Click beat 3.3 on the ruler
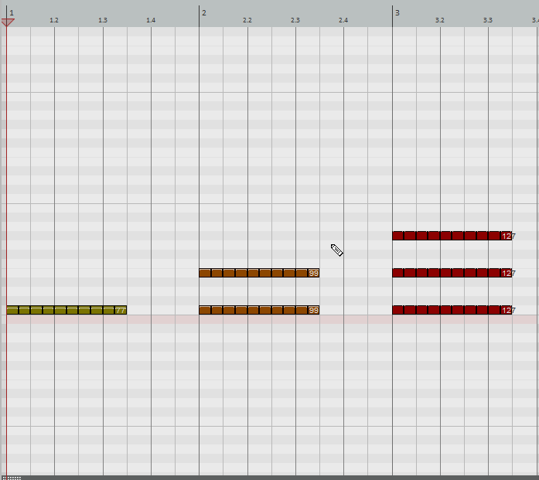The width and height of the screenshot is (539, 480). (488, 20)
